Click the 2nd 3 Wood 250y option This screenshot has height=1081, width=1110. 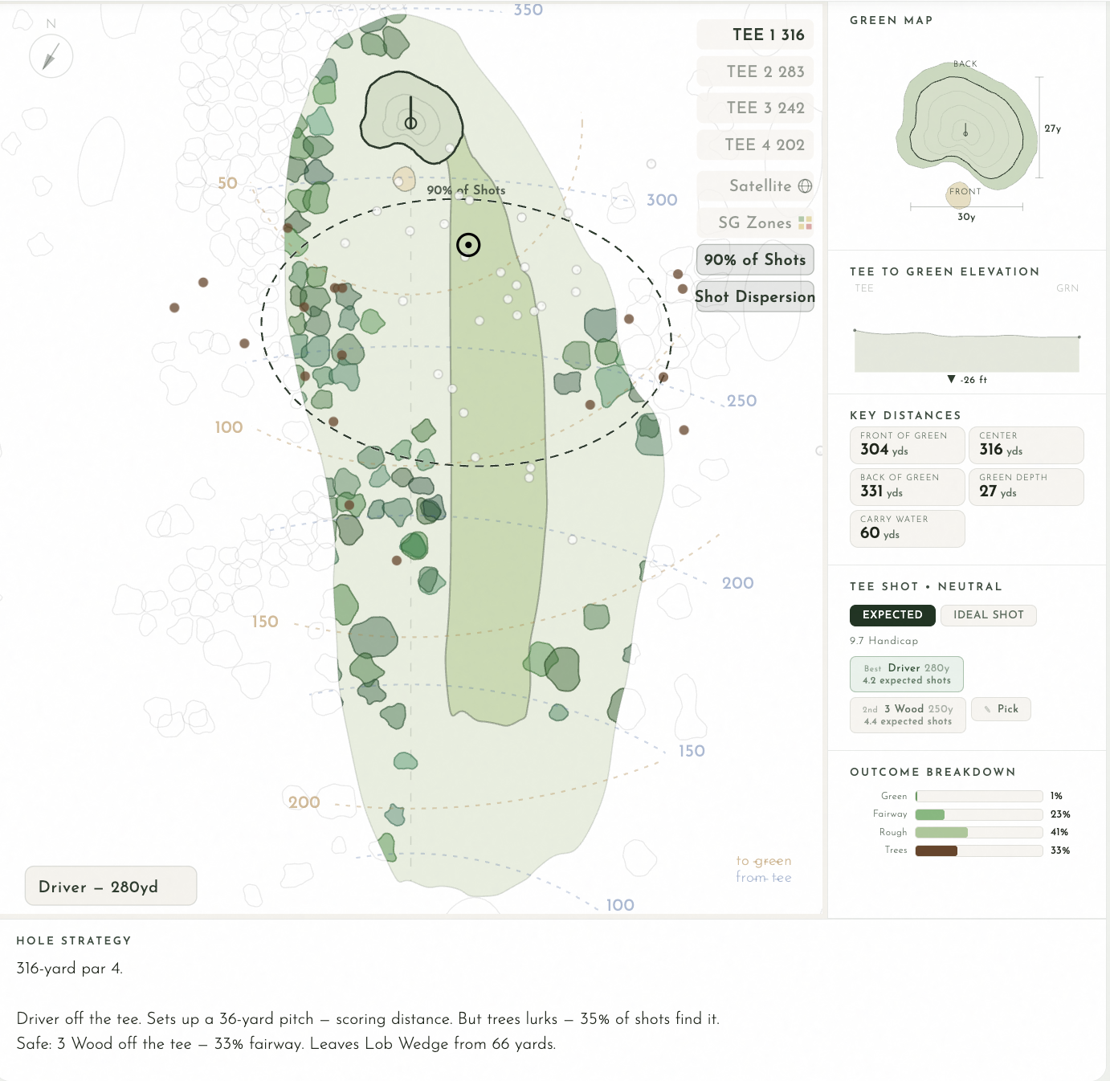(x=906, y=715)
